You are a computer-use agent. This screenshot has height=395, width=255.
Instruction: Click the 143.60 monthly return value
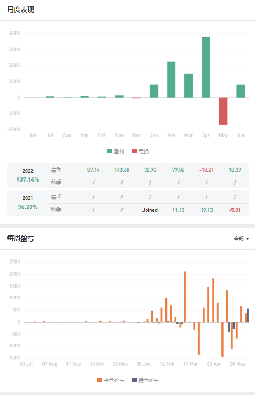coord(122,170)
